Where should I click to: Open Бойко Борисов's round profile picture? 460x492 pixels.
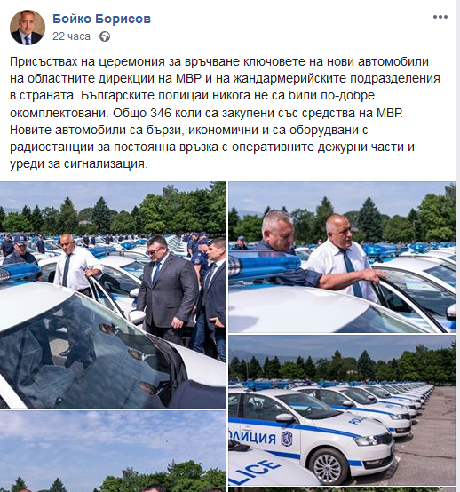pos(28,28)
